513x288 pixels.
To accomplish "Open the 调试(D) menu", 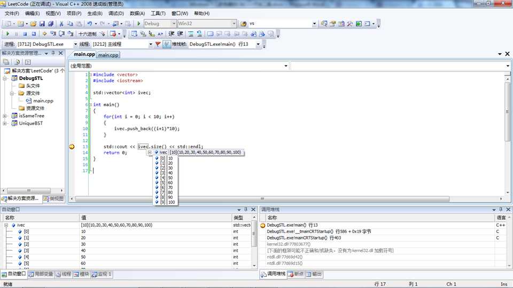I will (x=116, y=13).
